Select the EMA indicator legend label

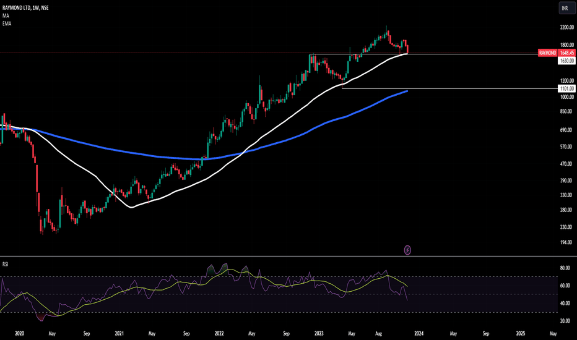(7, 23)
